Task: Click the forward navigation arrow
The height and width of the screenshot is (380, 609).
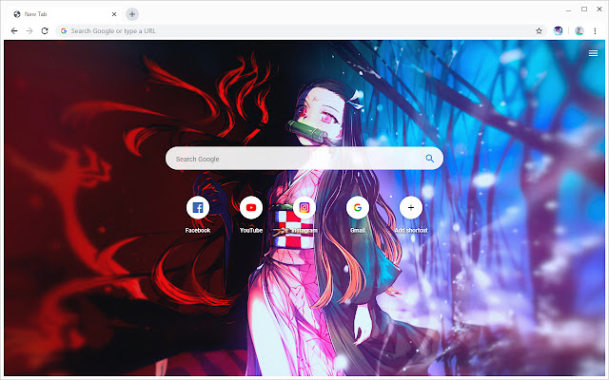Action: (x=29, y=30)
